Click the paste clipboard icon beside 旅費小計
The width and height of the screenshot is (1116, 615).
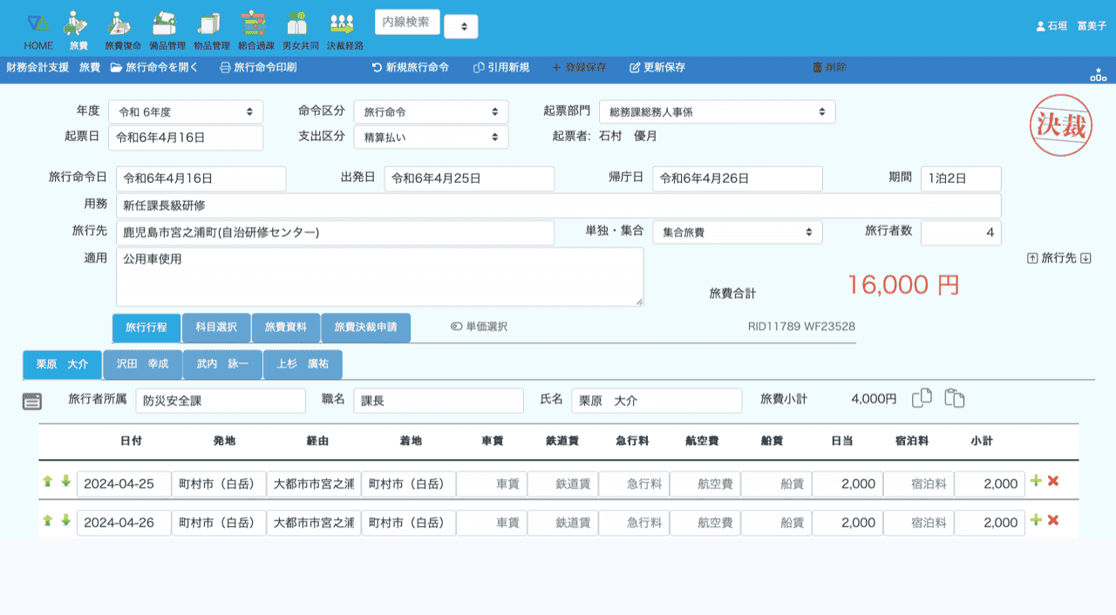point(955,398)
